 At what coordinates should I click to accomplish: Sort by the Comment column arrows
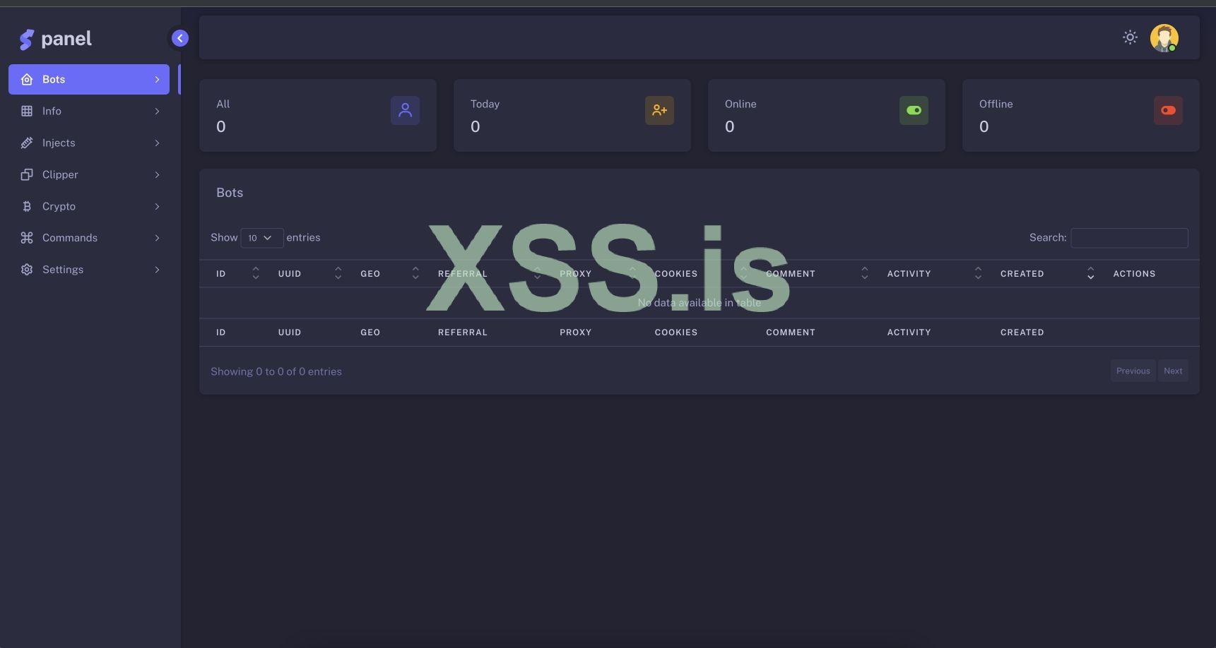coord(865,273)
